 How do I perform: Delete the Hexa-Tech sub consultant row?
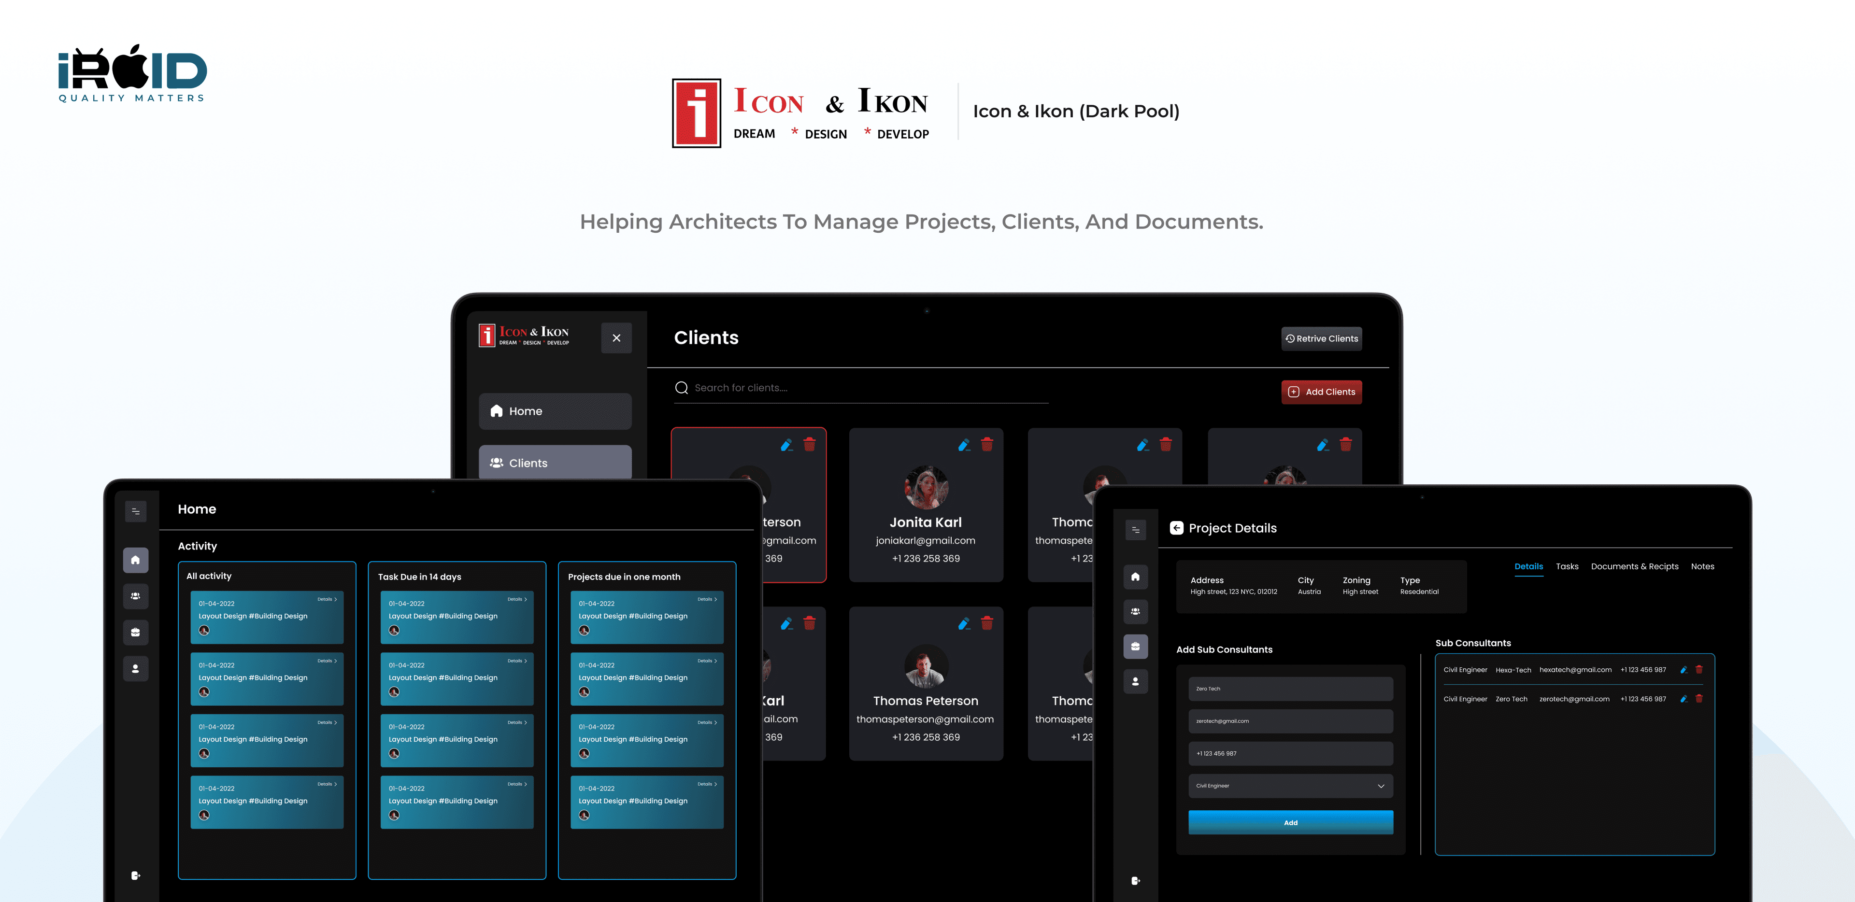tap(1699, 669)
